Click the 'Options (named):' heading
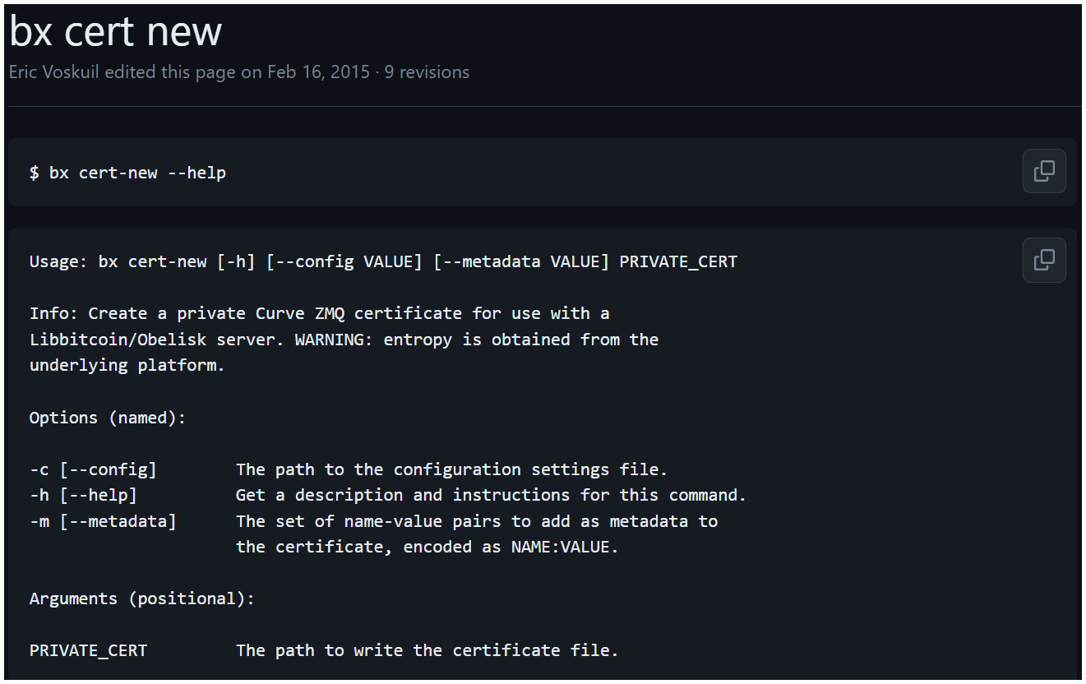The width and height of the screenshot is (1086, 684). point(108,418)
